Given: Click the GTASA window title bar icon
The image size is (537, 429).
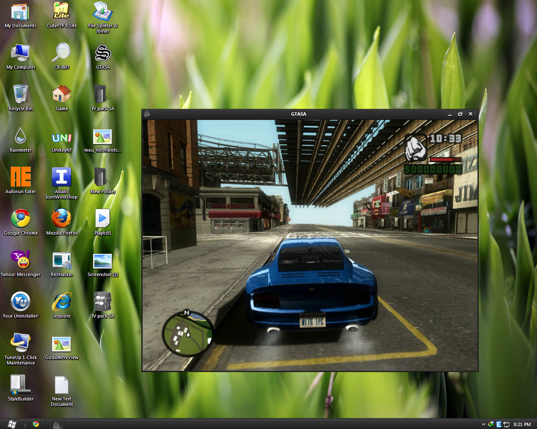Looking at the screenshot, I should (x=147, y=114).
